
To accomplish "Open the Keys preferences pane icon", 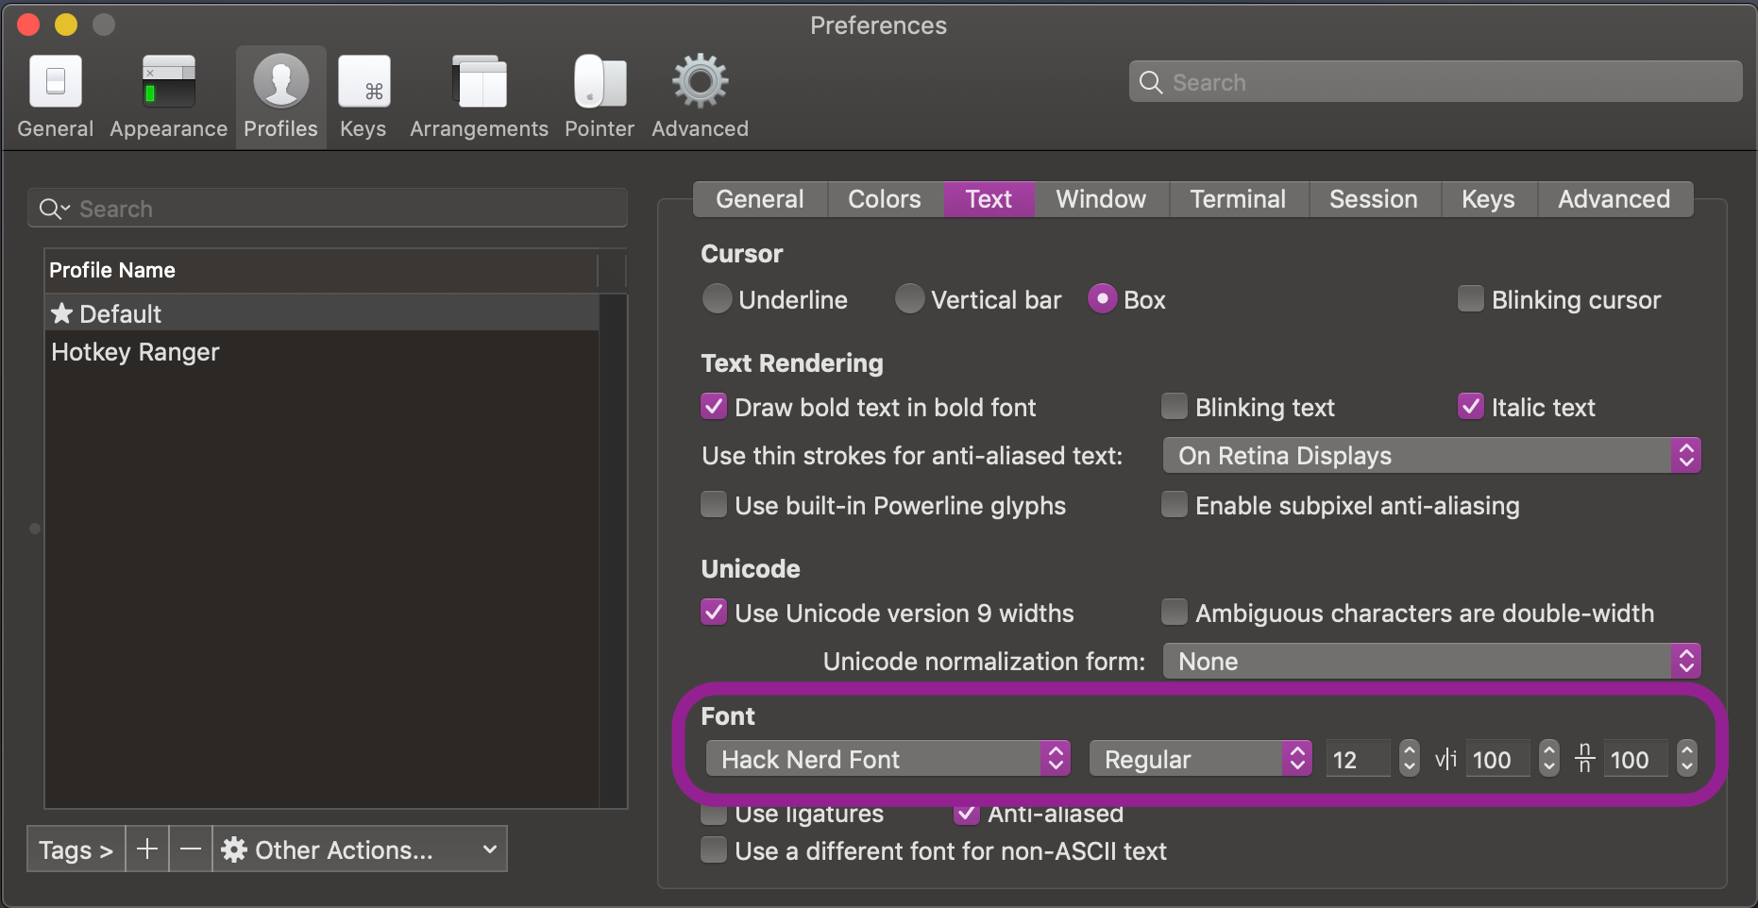I will tap(364, 81).
